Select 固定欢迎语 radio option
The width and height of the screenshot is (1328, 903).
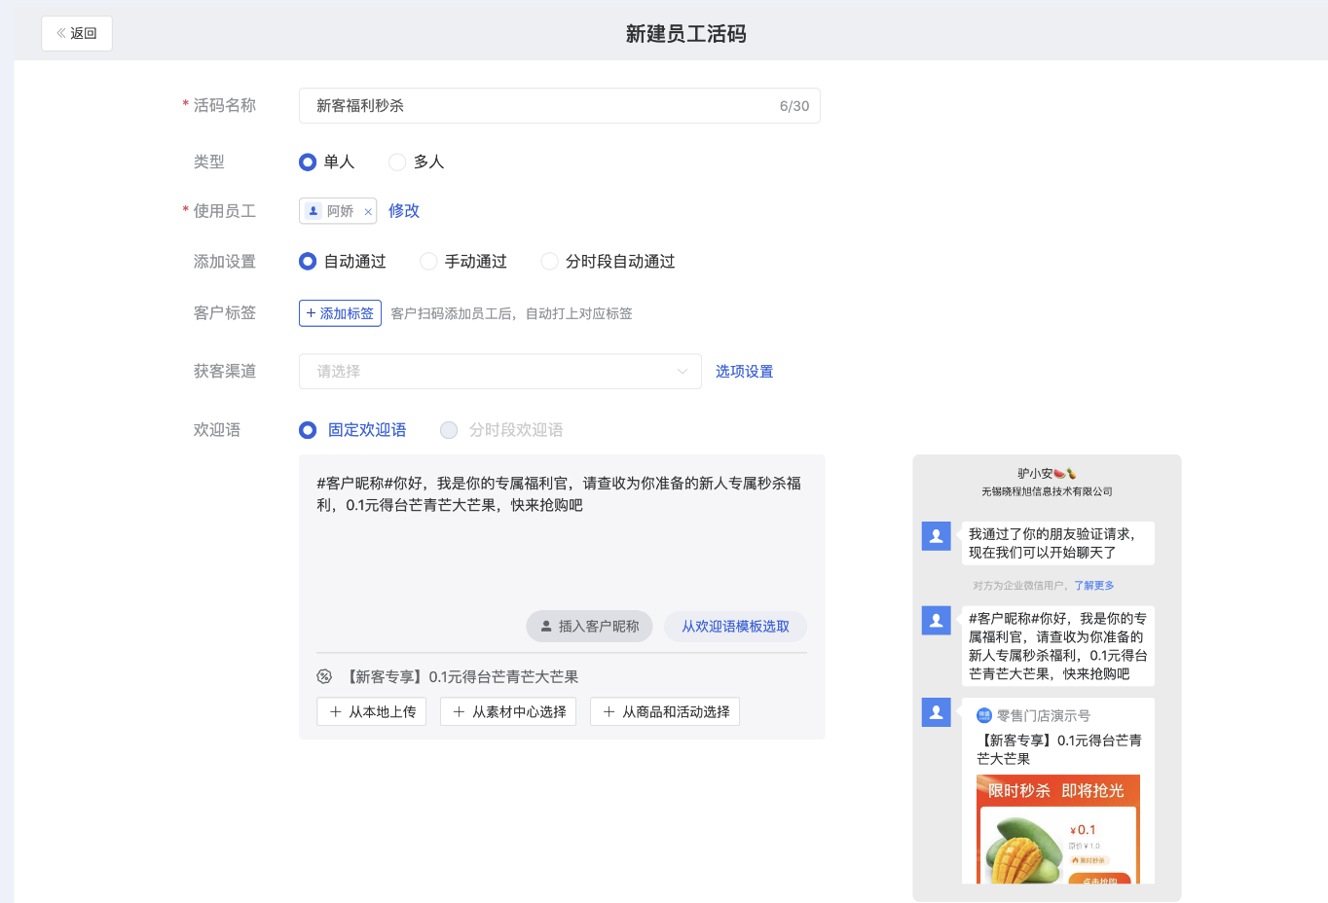click(308, 430)
